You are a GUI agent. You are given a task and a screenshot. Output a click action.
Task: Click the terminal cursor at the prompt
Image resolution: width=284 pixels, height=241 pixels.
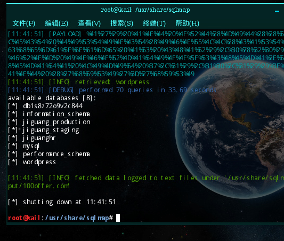pyautogui.click(x=118, y=218)
